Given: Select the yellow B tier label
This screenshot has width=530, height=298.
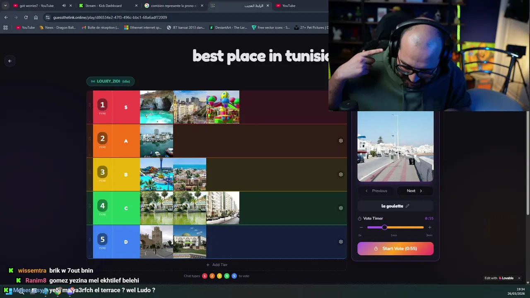Looking at the screenshot, I should pos(126,175).
